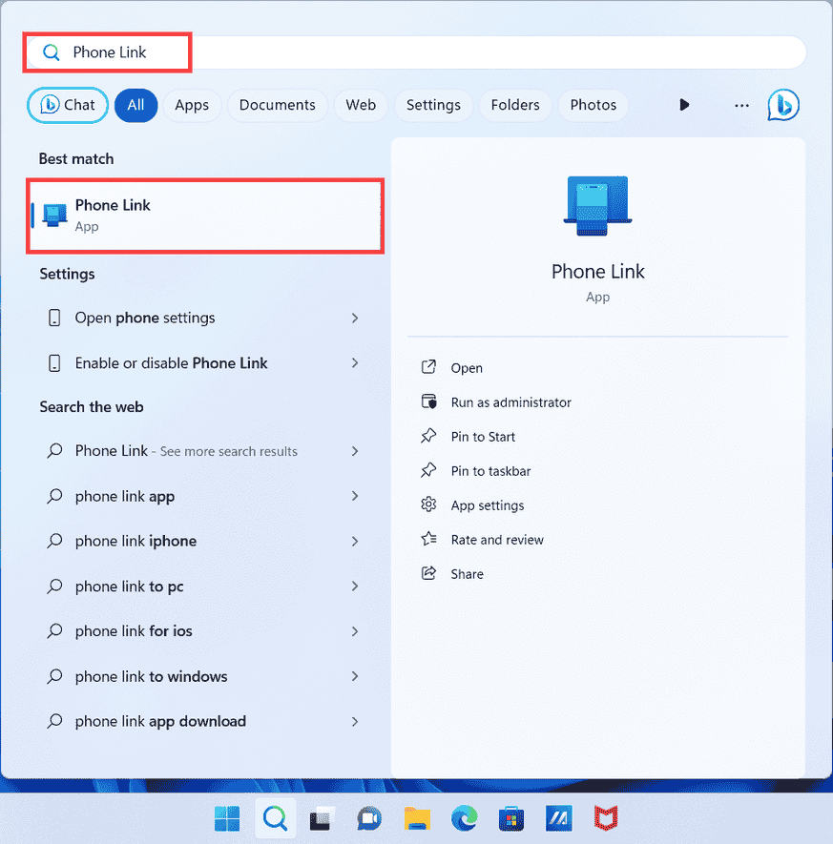The image size is (833, 844).
Task: Open the Phone Link best match result
Action: (x=205, y=216)
